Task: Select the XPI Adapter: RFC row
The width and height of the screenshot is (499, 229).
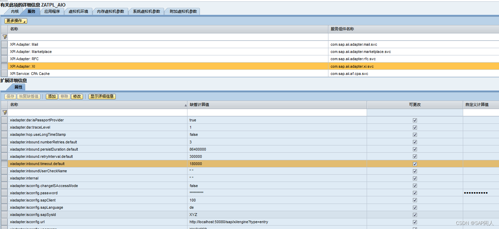Action: 250,59
